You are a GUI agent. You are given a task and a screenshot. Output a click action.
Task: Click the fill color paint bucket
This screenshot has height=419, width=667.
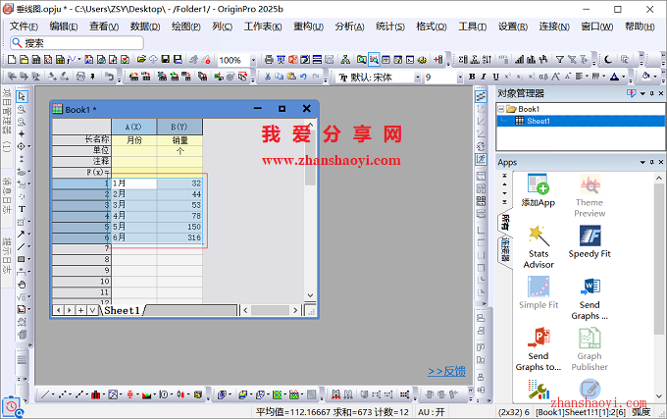[645, 77]
